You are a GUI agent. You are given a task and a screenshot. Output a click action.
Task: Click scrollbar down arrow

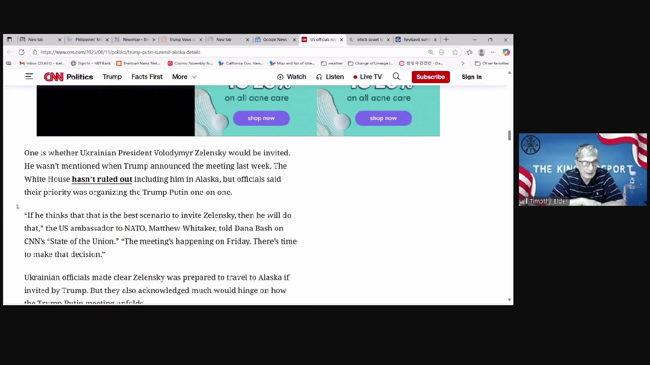click(x=509, y=300)
